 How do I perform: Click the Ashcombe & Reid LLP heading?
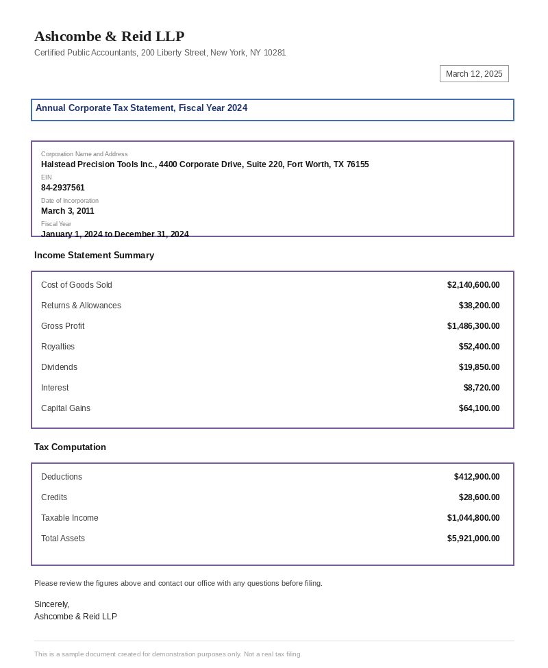[110, 36]
